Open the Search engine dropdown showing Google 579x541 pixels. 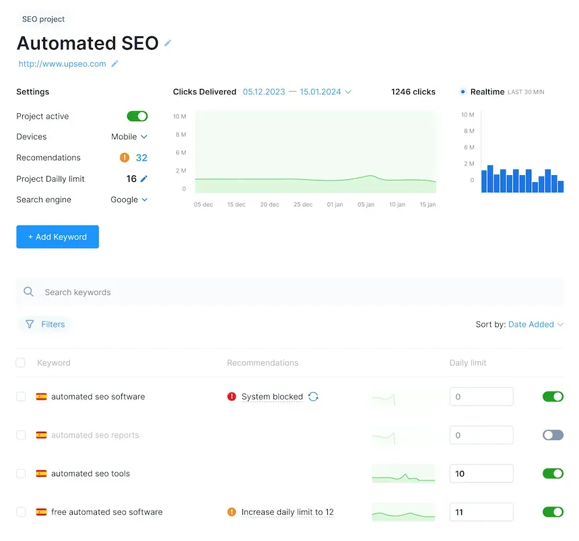pos(129,199)
